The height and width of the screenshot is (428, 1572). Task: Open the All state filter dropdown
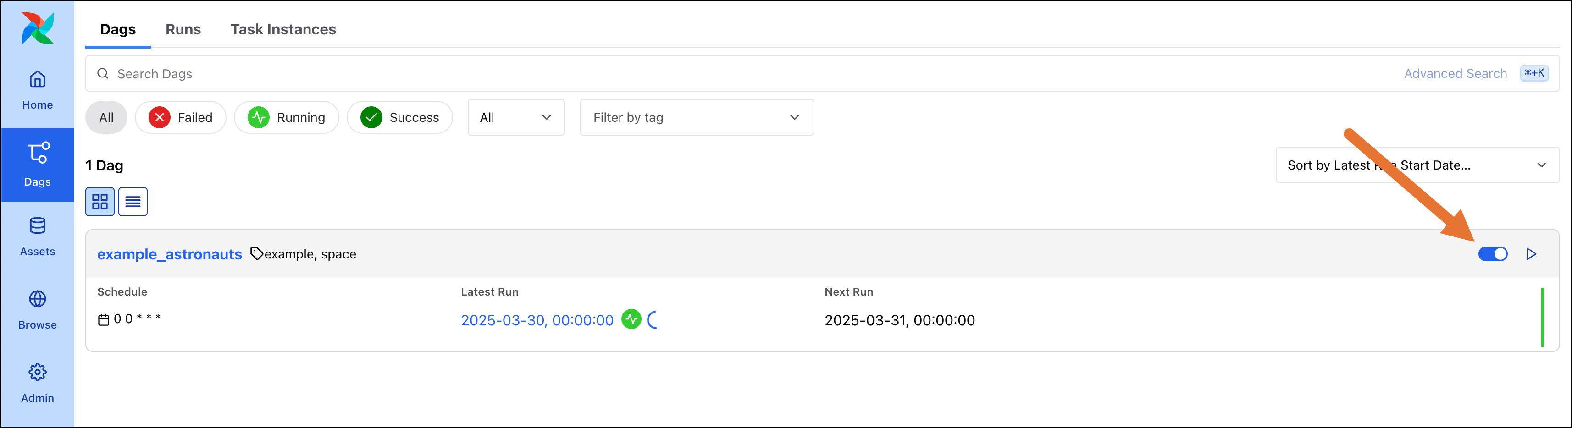point(515,117)
